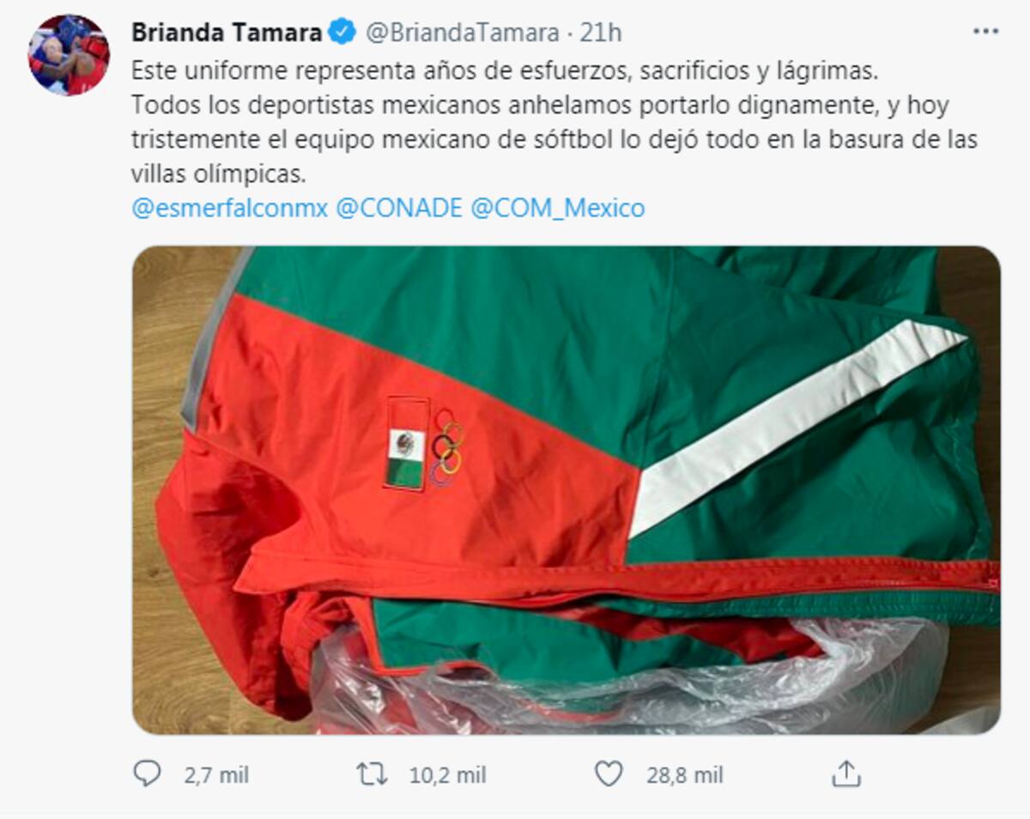Viewport: 1030px width, 819px height.
Task: Click the share upload icon
Action: pos(845,774)
